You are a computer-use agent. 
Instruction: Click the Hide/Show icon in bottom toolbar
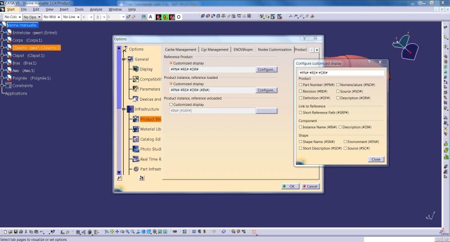pyautogui.click(x=160, y=232)
